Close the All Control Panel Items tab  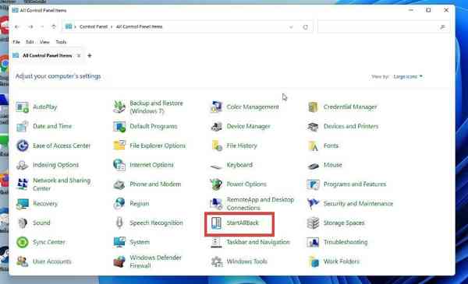coord(79,56)
